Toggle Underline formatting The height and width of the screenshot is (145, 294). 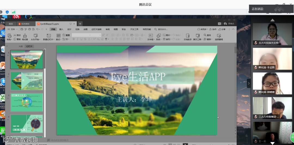pyautogui.click(x=81, y=39)
